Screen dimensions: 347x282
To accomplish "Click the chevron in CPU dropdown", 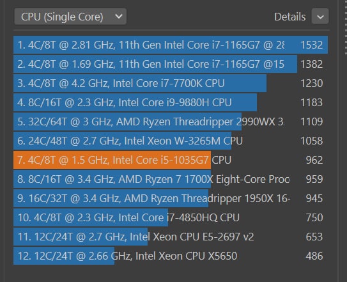I will pyautogui.click(x=119, y=16).
